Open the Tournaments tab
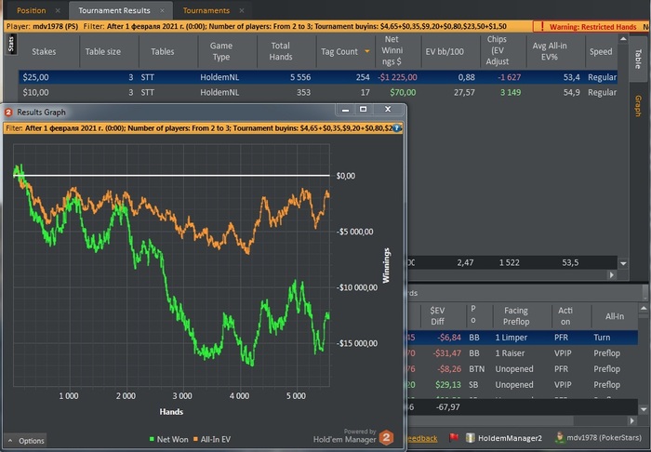This screenshot has width=651, height=452. pyautogui.click(x=206, y=10)
